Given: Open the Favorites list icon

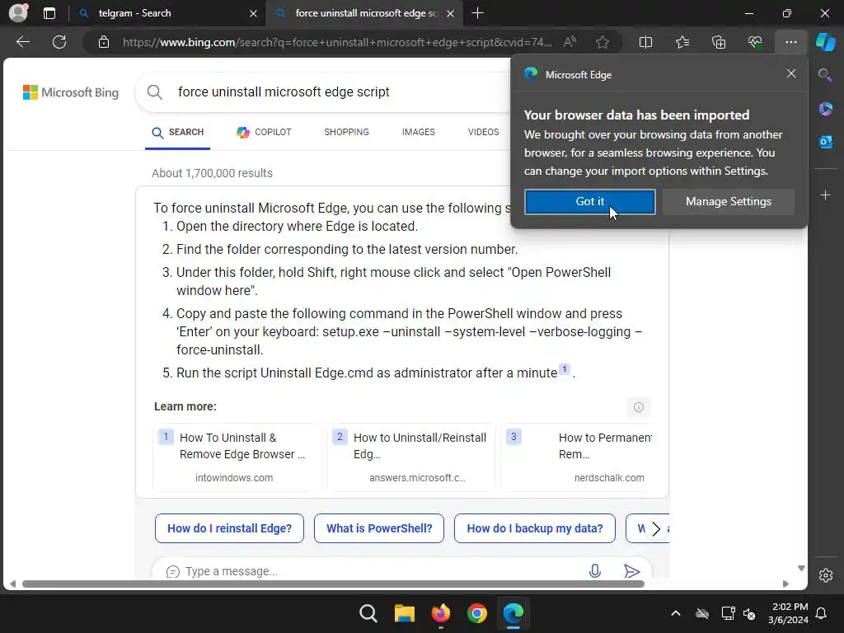Looking at the screenshot, I should [682, 42].
